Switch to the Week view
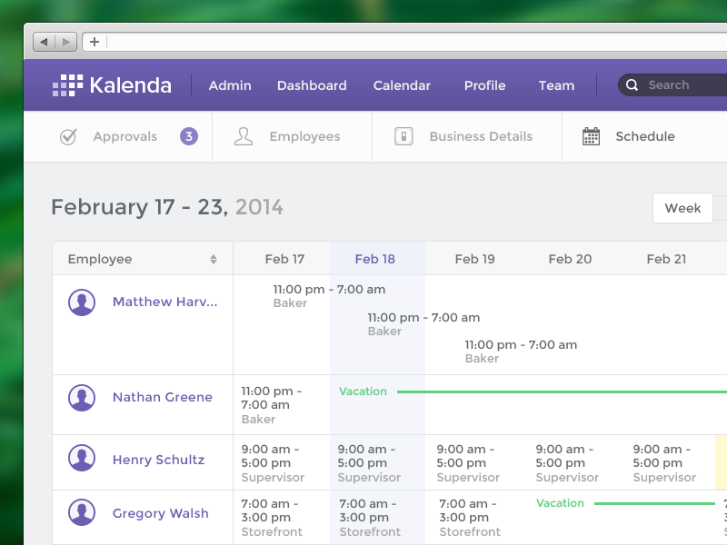 click(682, 208)
